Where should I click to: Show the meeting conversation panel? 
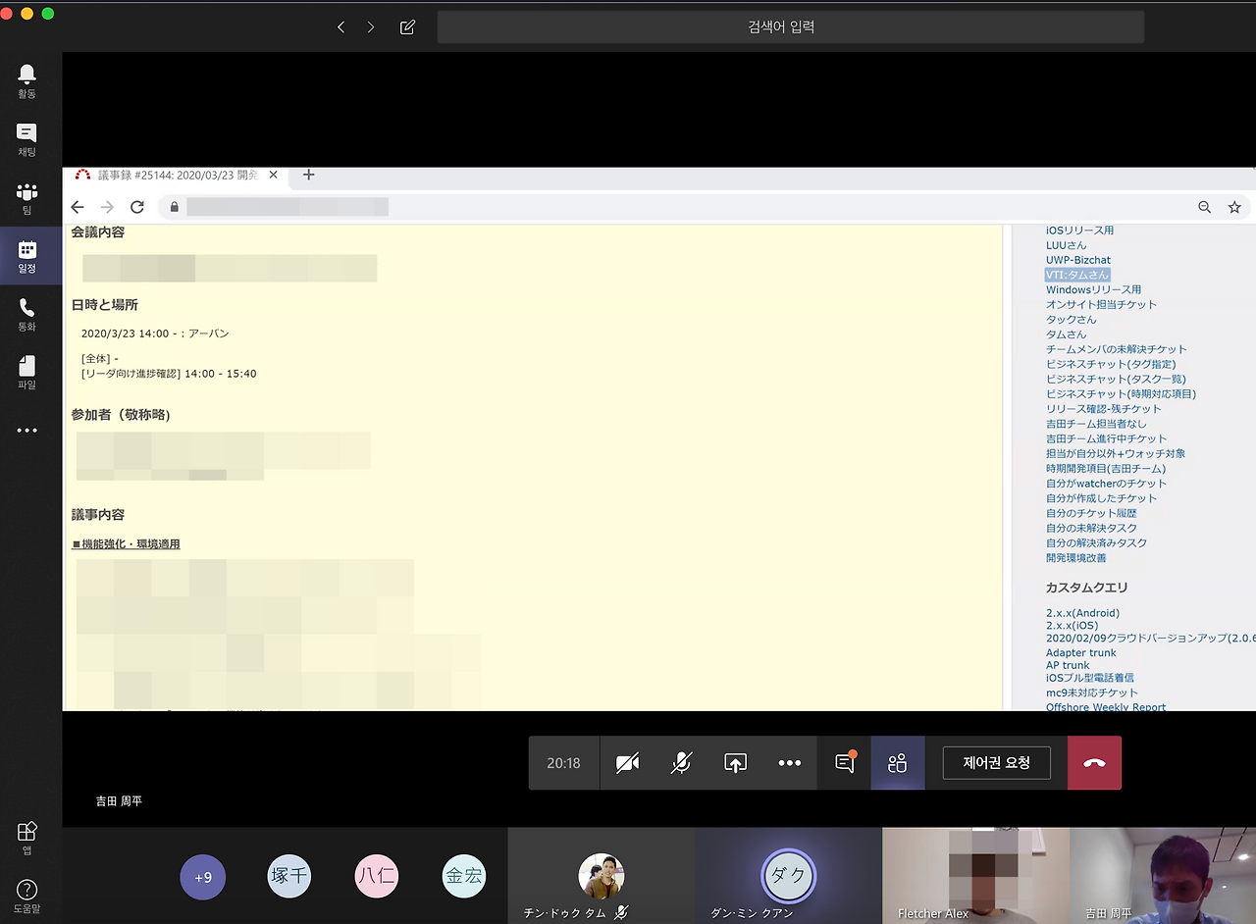844,763
